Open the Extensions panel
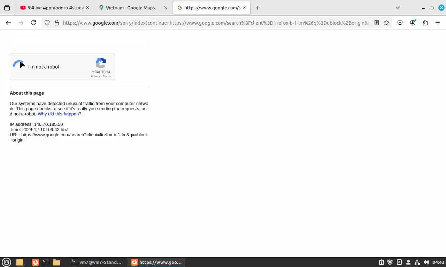This screenshot has width=446, height=267. [425, 23]
